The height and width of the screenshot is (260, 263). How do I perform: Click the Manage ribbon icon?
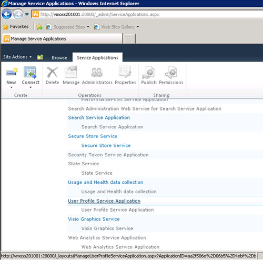(x=71, y=72)
